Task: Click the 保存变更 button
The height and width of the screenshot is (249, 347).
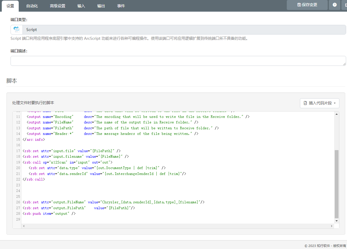Action: (307, 5)
